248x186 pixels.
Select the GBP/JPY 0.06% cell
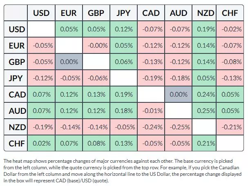[123, 62]
